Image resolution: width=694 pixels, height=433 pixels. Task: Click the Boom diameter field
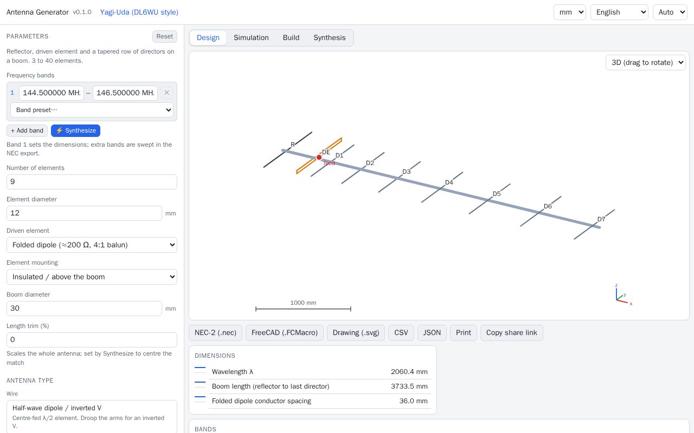click(84, 309)
